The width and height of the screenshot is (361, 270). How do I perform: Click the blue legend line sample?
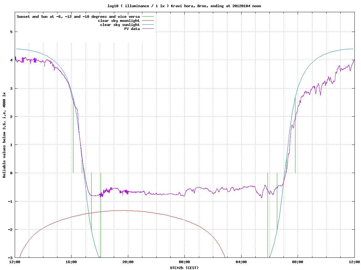(148, 25)
